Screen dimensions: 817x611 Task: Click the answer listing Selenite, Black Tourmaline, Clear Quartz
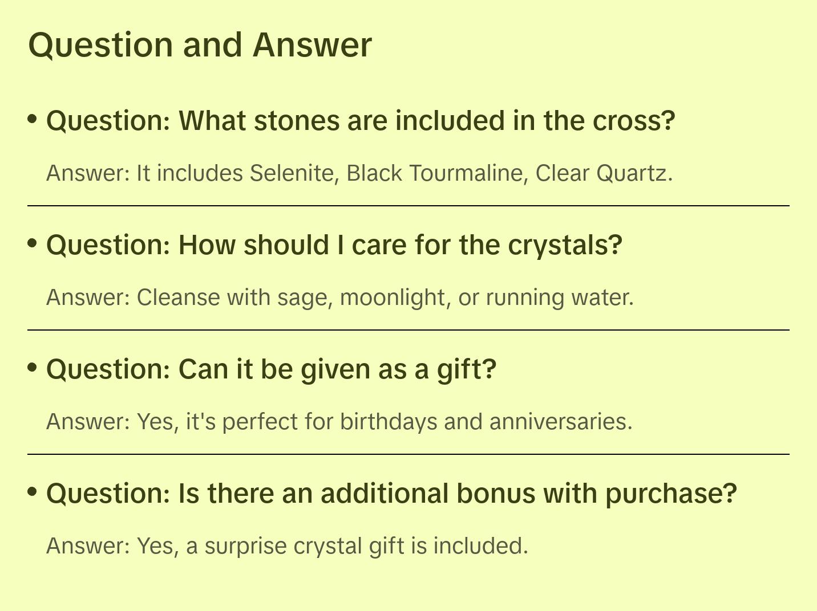(x=359, y=173)
